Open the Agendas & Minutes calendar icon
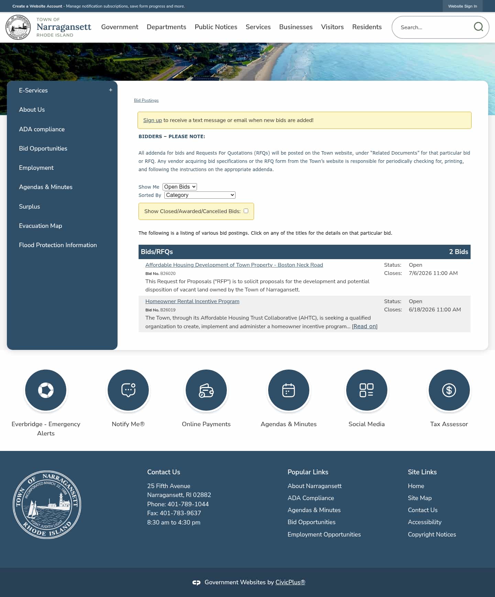 tap(289, 390)
